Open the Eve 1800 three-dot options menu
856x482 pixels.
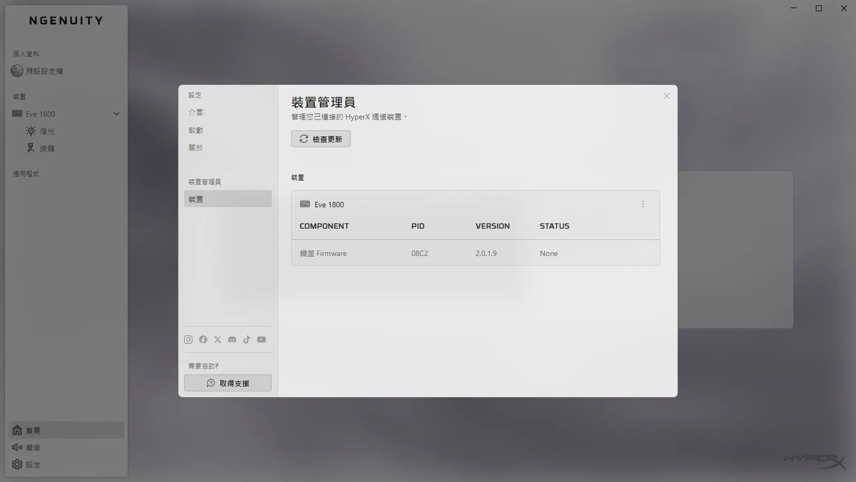[643, 204]
